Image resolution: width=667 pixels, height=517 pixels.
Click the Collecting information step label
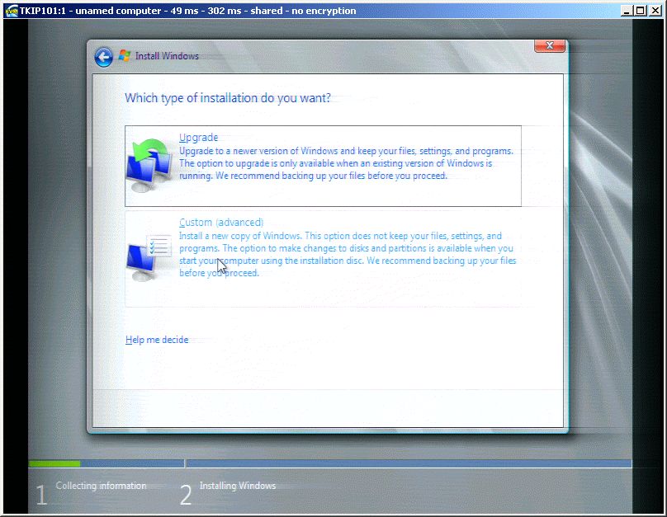(101, 486)
